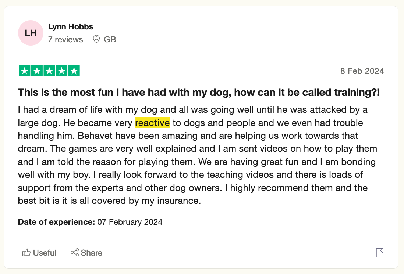
Task: Click the 7 reviews count
Action: [x=65, y=39]
